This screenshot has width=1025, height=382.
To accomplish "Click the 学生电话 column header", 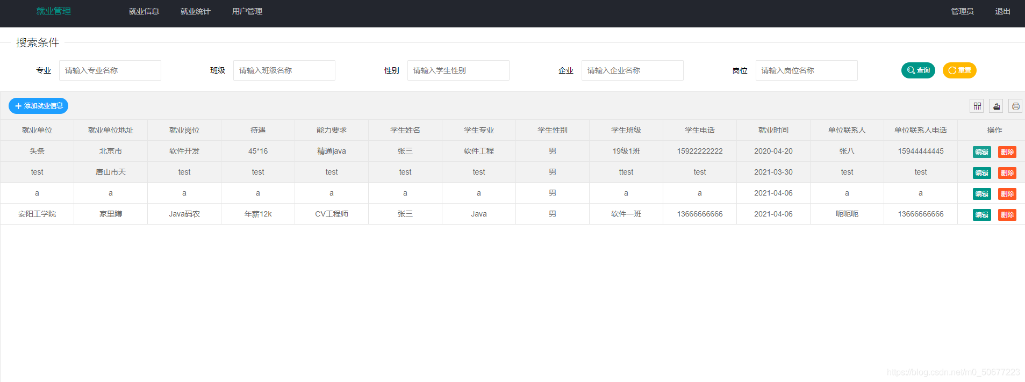I will click(700, 130).
